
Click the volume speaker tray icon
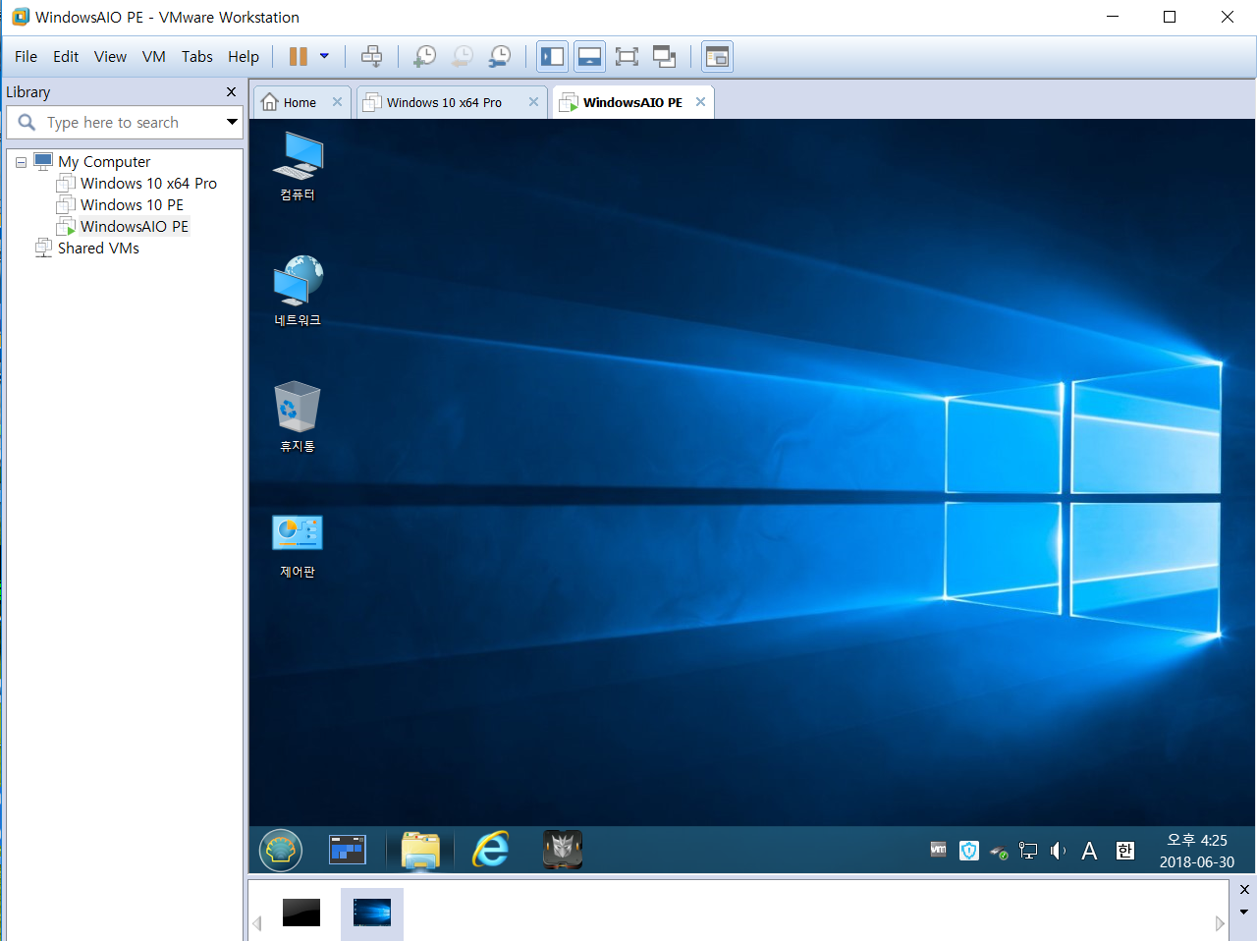[x=1058, y=851]
